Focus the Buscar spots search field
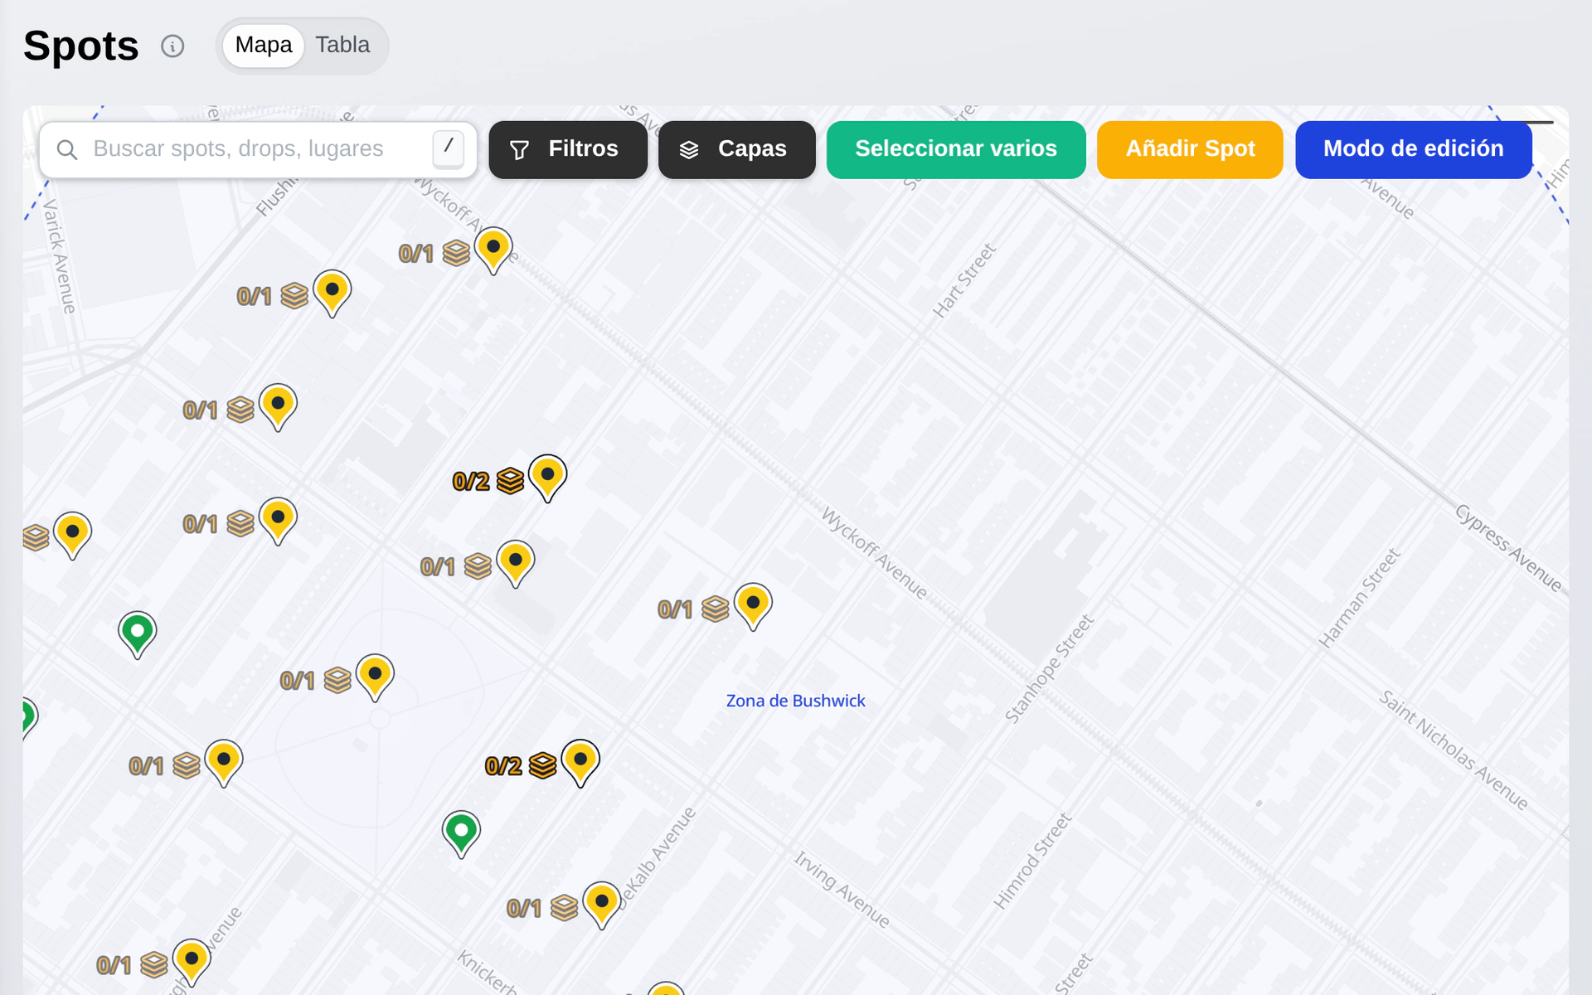Screen dimensions: 1592x995 tap(258, 149)
